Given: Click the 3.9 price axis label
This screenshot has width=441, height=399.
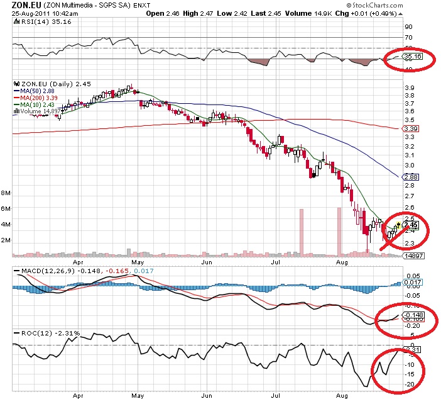Looking at the screenshot, I should [x=409, y=88].
